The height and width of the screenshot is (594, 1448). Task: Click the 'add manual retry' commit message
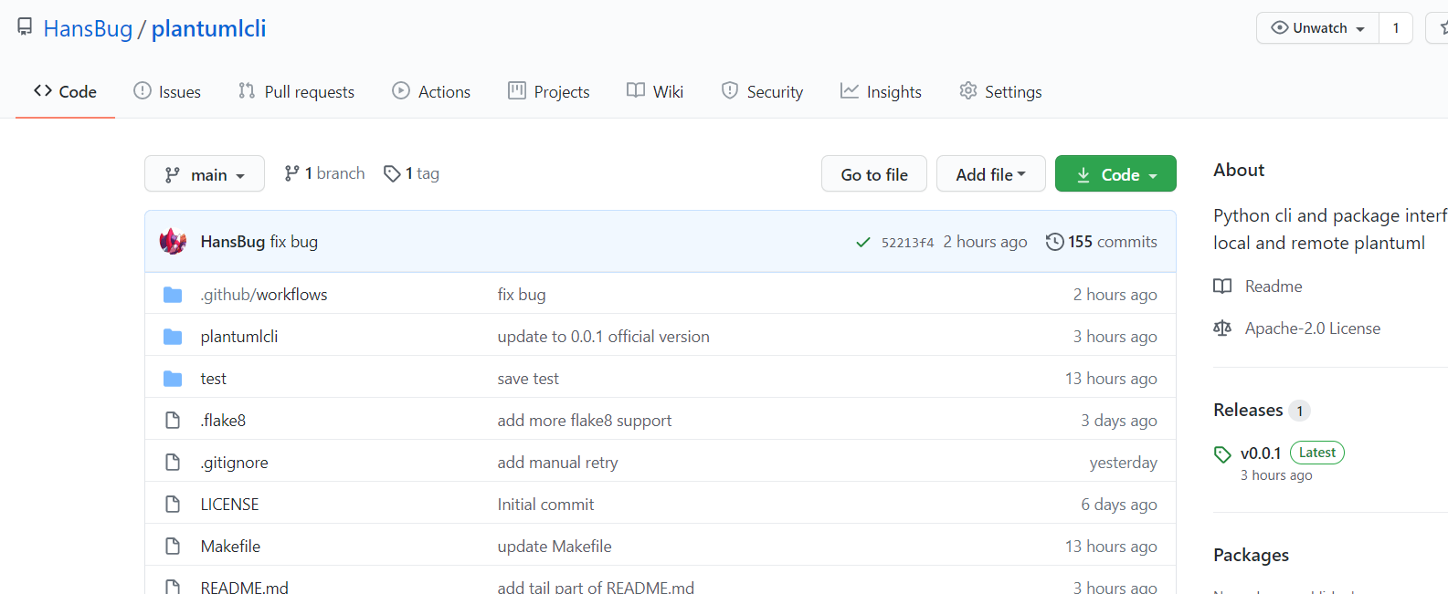558,463
